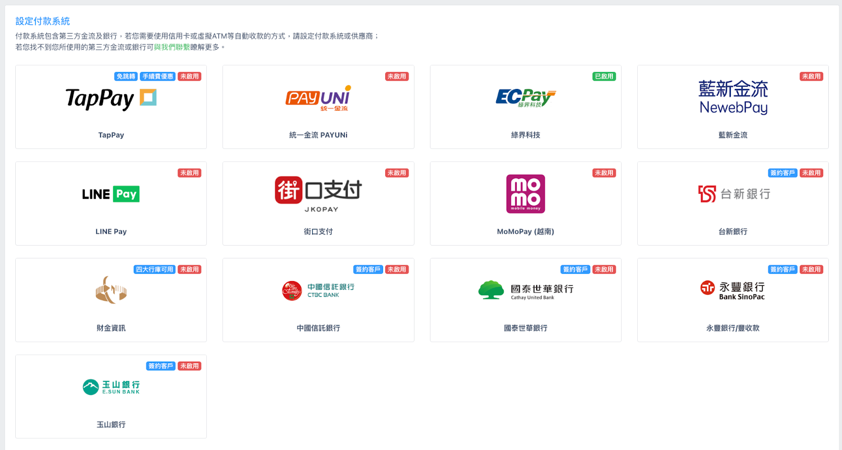Open the 台新銀行 logo

(x=734, y=194)
